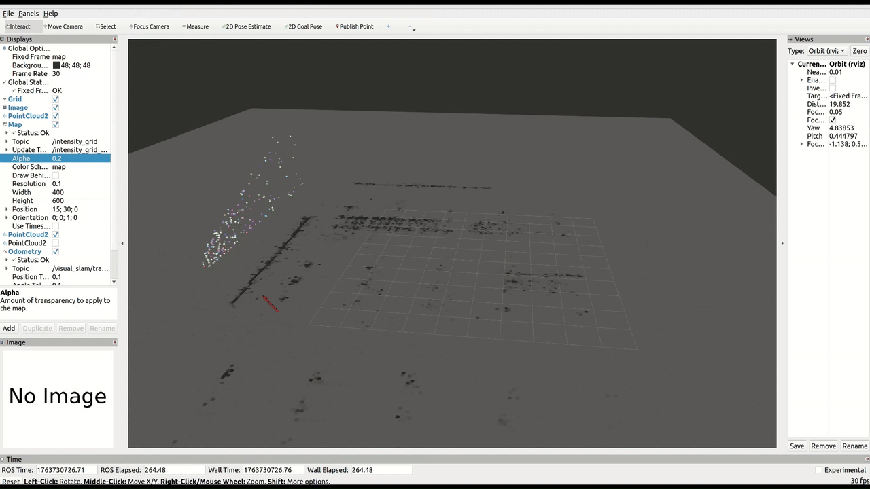Click the Alpha value field

coord(80,158)
